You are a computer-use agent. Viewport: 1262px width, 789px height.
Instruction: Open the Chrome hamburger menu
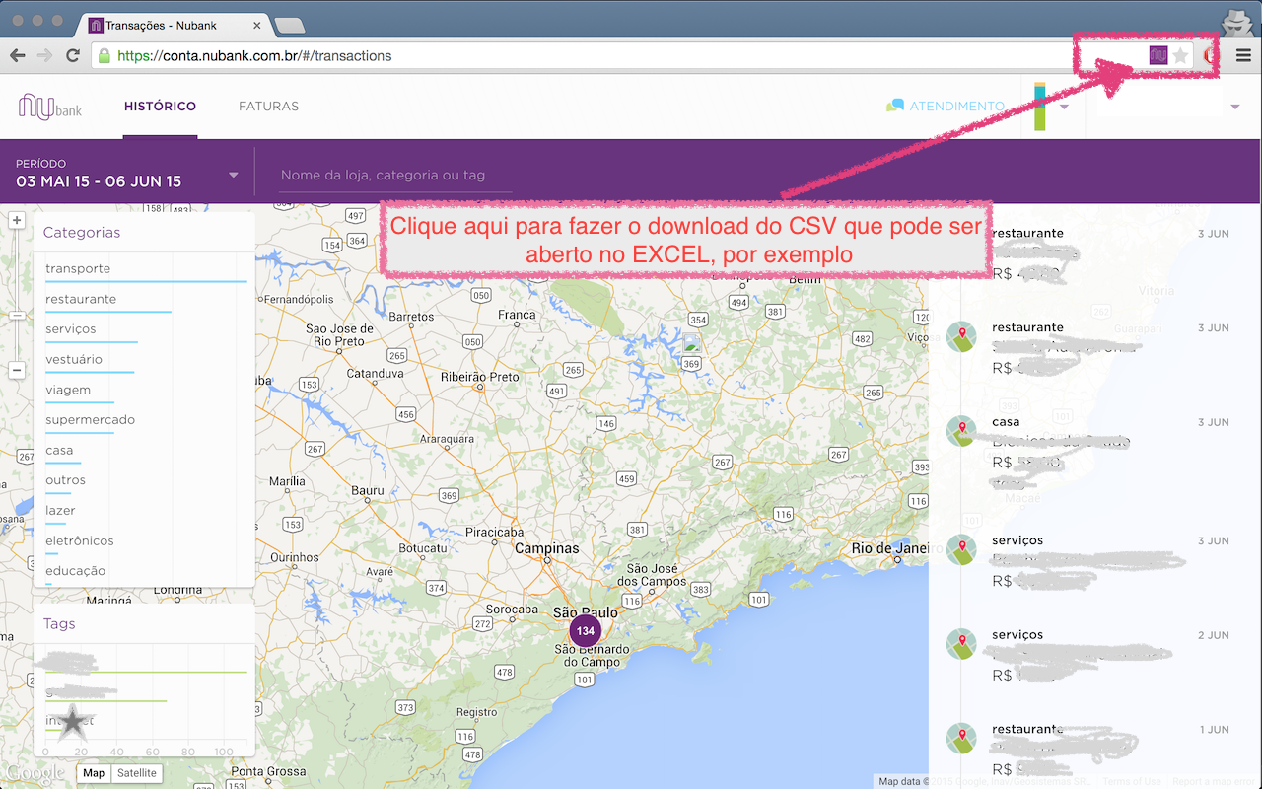click(x=1243, y=56)
